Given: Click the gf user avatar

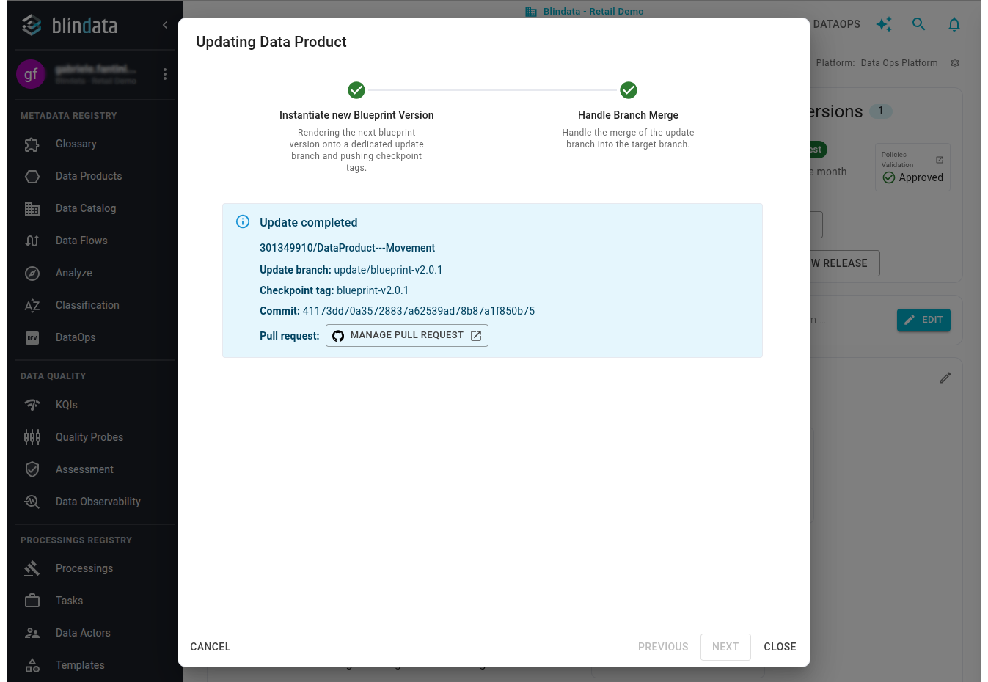Looking at the screenshot, I should (x=31, y=74).
